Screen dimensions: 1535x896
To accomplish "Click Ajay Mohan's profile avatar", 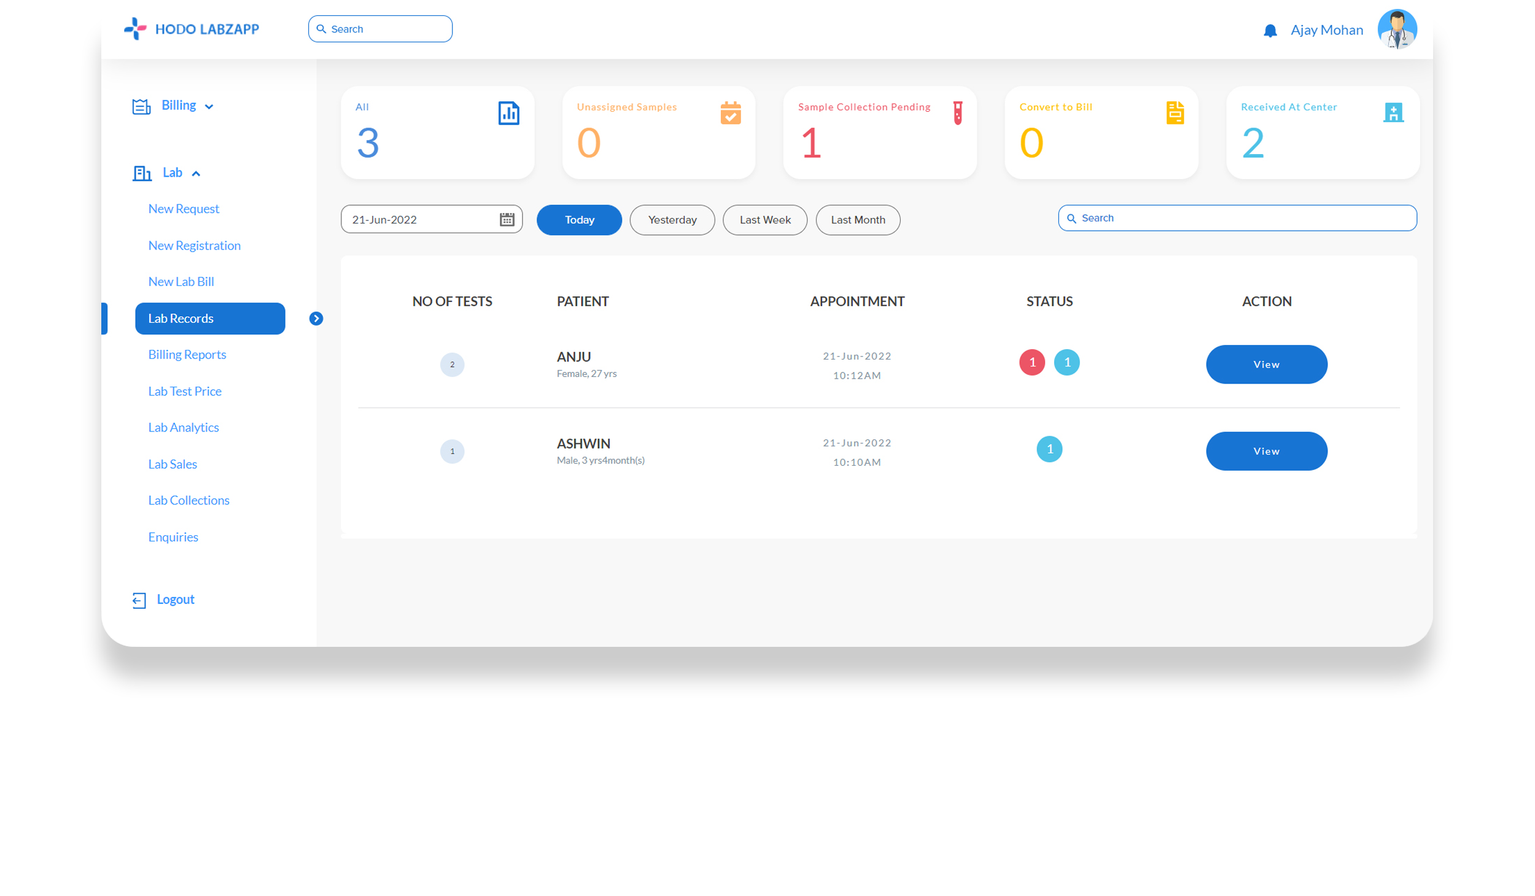I will click(1396, 29).
